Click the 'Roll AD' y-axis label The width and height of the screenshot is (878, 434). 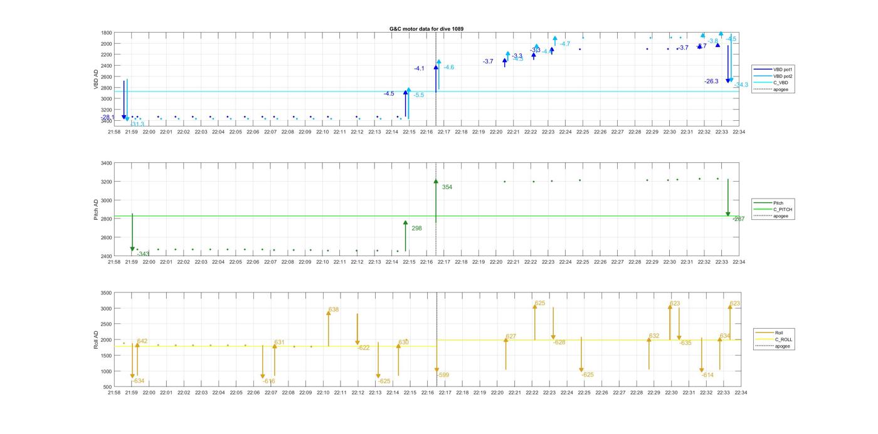[96, 339]
